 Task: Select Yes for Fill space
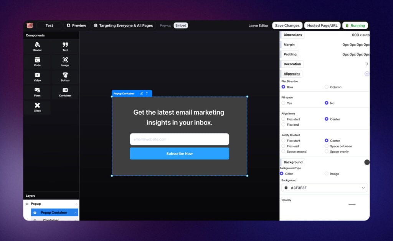tap(284, 103)
